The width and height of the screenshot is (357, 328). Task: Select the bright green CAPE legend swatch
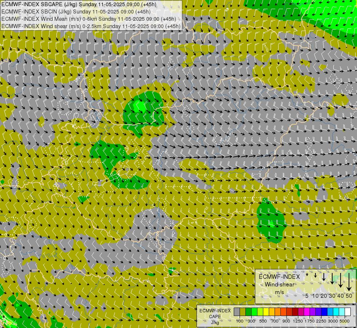[254, 312]
